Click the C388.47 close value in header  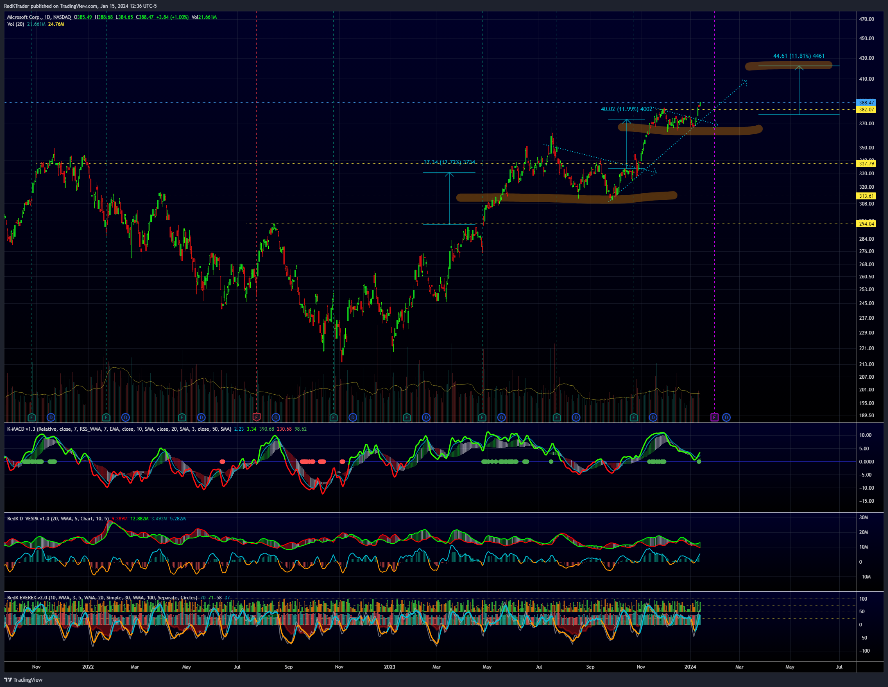tap(145, 17)
